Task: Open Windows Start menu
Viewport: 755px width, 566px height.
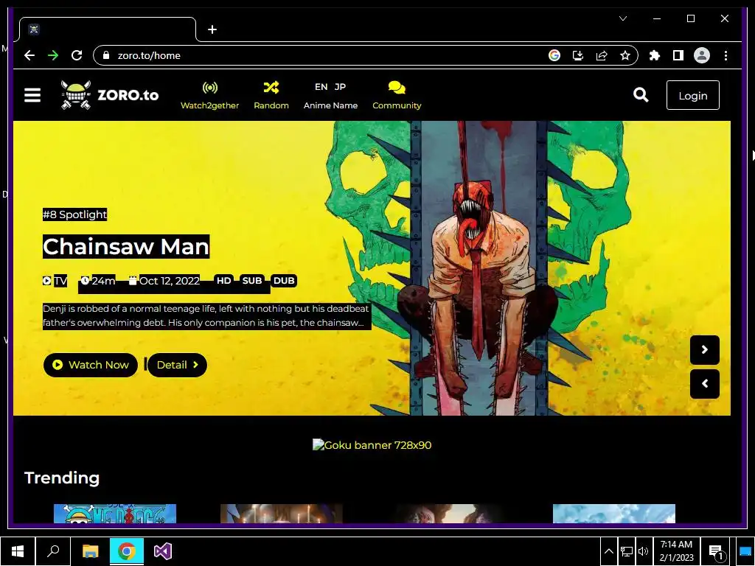Action: pyautogui.click(x=18, y=551)
